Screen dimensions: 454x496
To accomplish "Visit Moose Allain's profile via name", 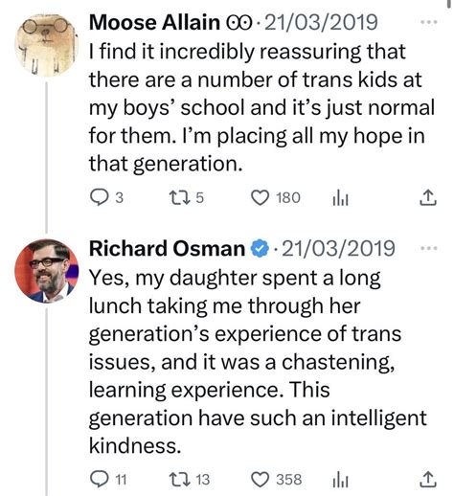I will [154, 22].
